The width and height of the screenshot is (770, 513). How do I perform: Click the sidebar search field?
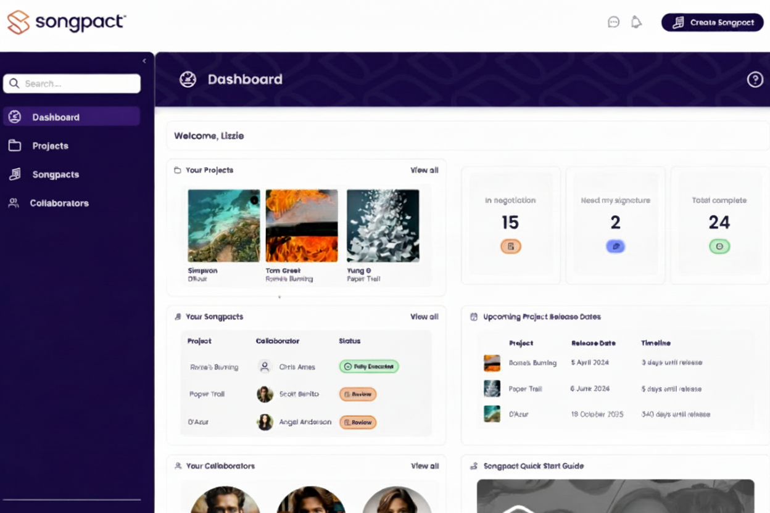click(x=72, y=83)
